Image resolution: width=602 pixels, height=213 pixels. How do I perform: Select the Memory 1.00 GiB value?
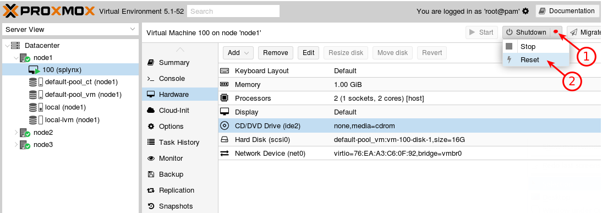348,84
